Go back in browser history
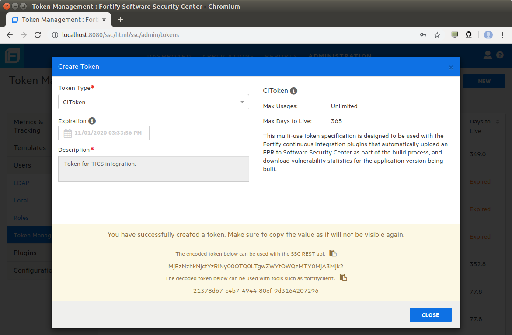The image size is (512, 335). coord(10,35)
